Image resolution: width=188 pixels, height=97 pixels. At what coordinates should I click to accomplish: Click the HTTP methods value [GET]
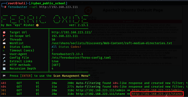[x=56, y=65]
